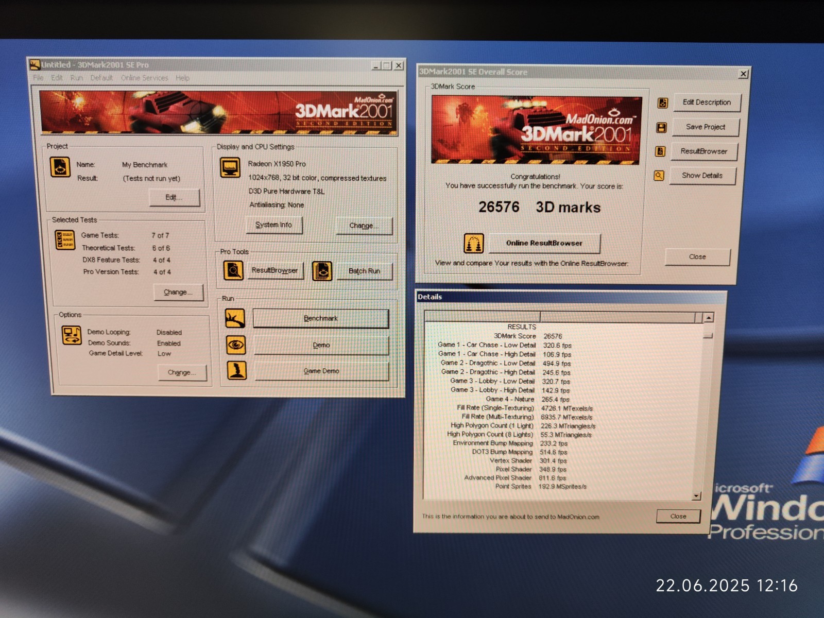The image size is (824, 618).
Task: Start the Benchmark
Action: tap(320, 318)
